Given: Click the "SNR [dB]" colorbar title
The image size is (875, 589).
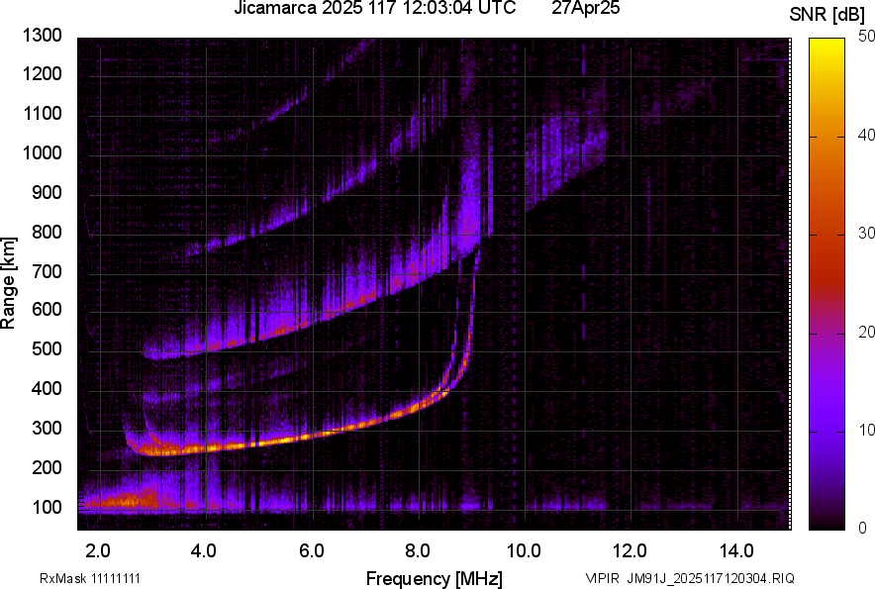Looking at the screenshot, I should (x=826, y=15).
